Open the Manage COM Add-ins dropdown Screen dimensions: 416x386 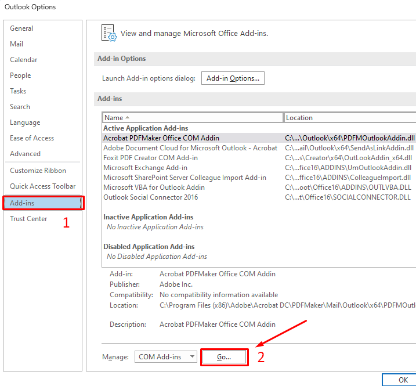[x=166, y=357]
